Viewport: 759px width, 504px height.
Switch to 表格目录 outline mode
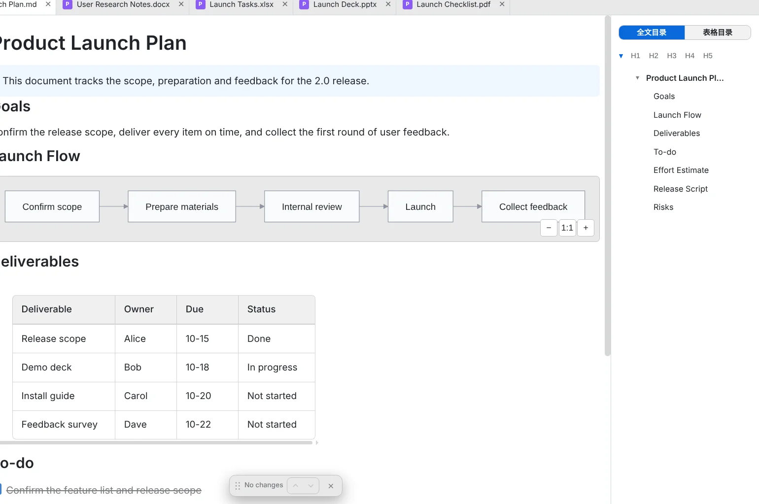pyautogui.click(x=718, y=33)
